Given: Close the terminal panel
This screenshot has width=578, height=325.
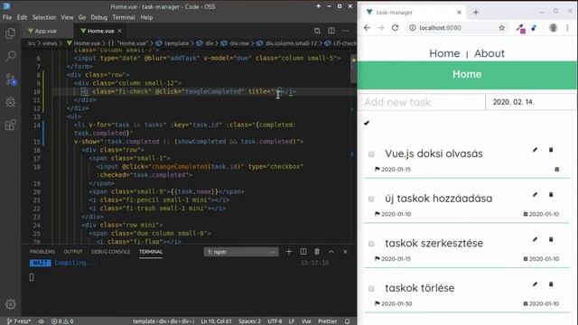Looking at the screenshot, I should pos(345,252).
